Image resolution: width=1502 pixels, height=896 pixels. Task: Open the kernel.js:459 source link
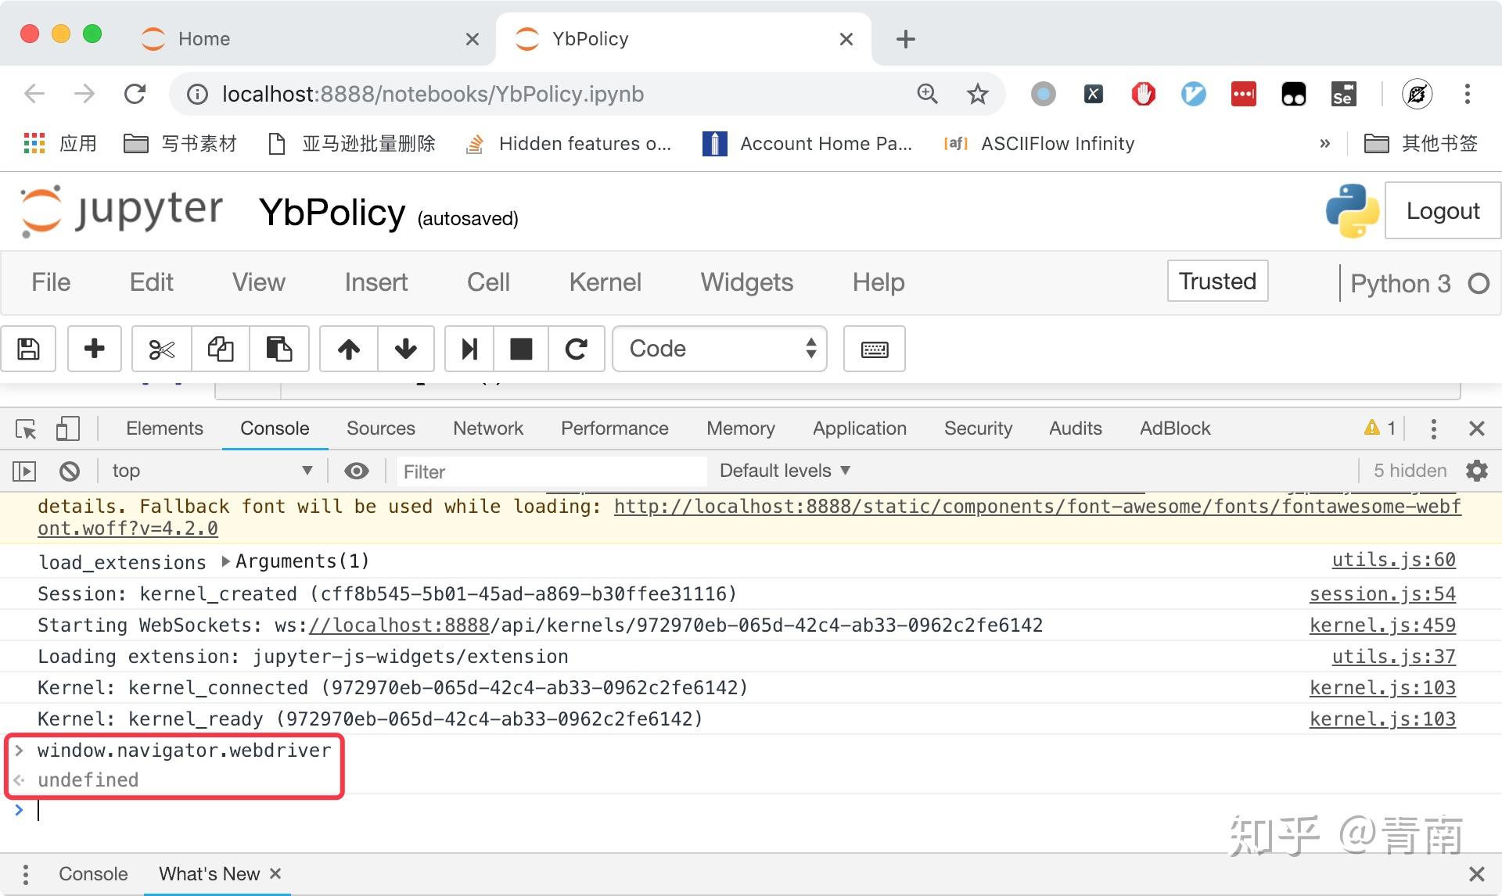[x=1382, y=625]
